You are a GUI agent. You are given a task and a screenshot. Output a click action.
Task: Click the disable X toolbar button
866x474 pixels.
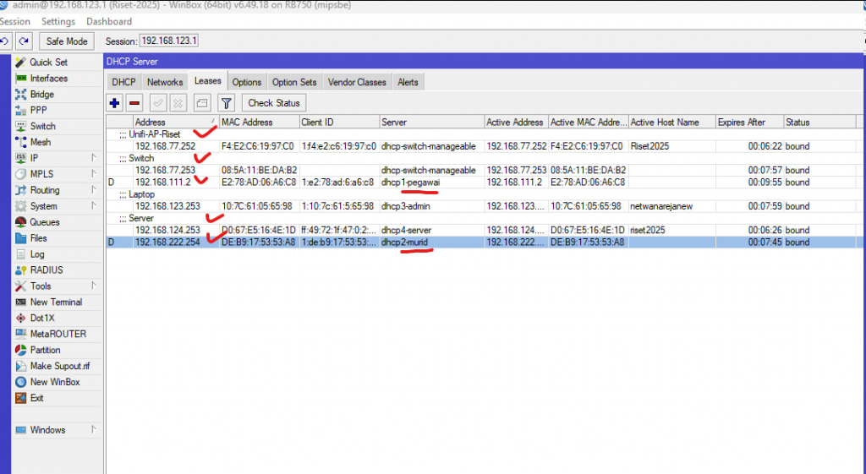[178, 103]
